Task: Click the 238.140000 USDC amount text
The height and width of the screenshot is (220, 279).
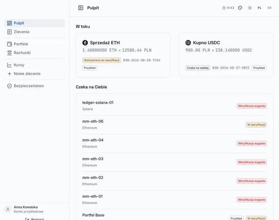Action: (x=234, y=50)
